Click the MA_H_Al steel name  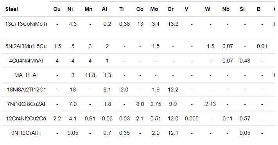click(26, 75)
